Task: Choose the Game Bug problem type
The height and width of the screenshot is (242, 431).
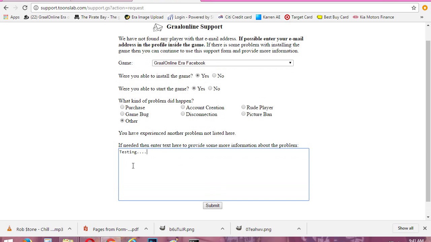Action: click(x=122, y=114)
